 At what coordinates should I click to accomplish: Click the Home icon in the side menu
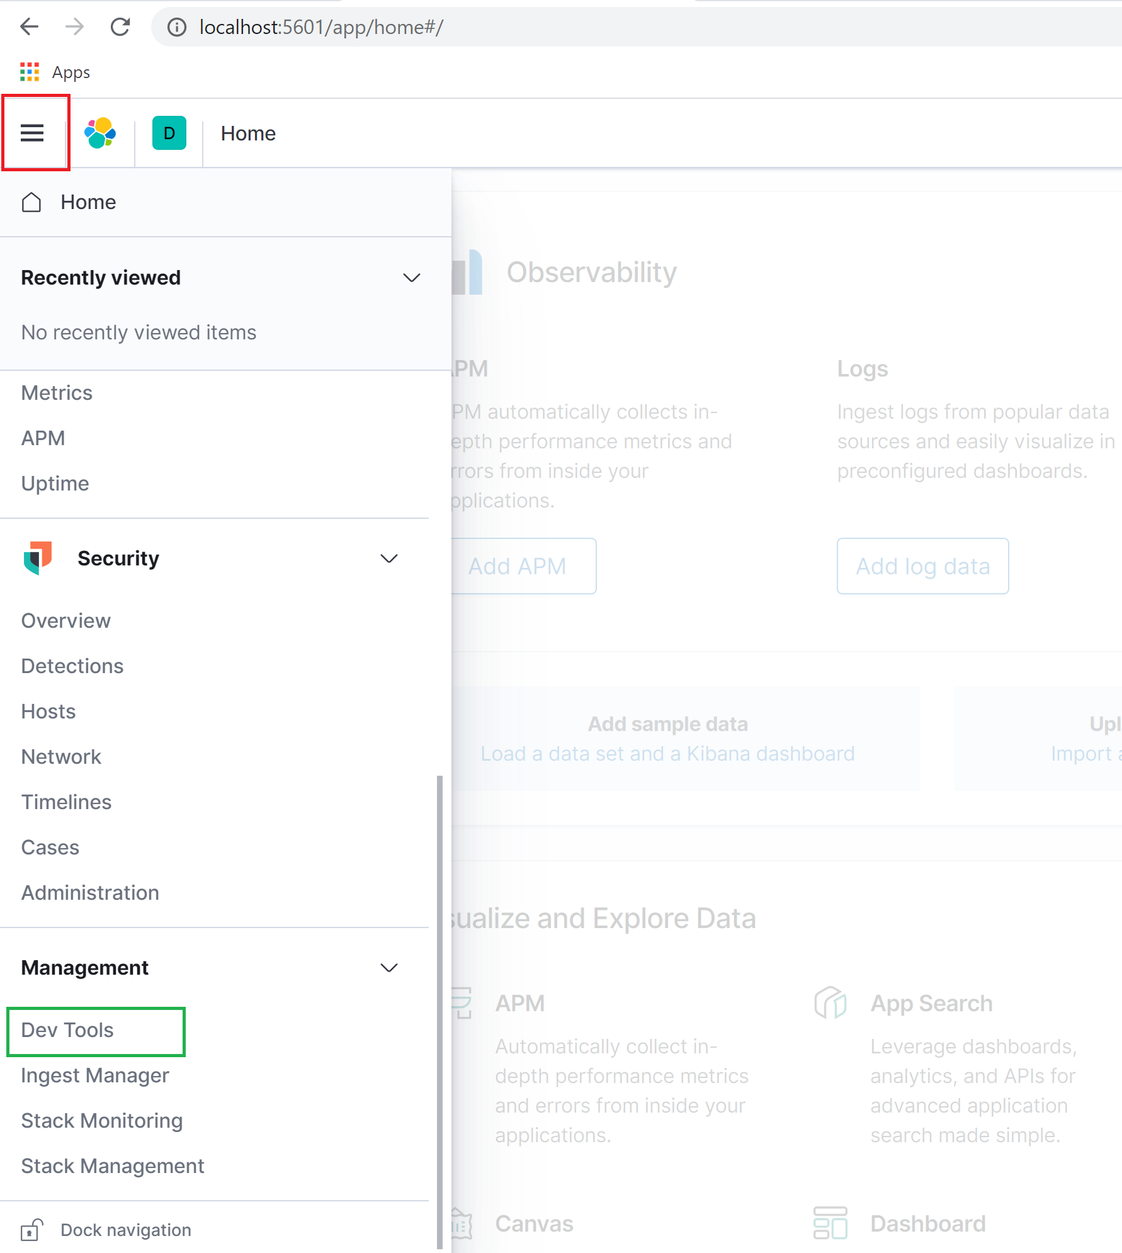(31, 202)
